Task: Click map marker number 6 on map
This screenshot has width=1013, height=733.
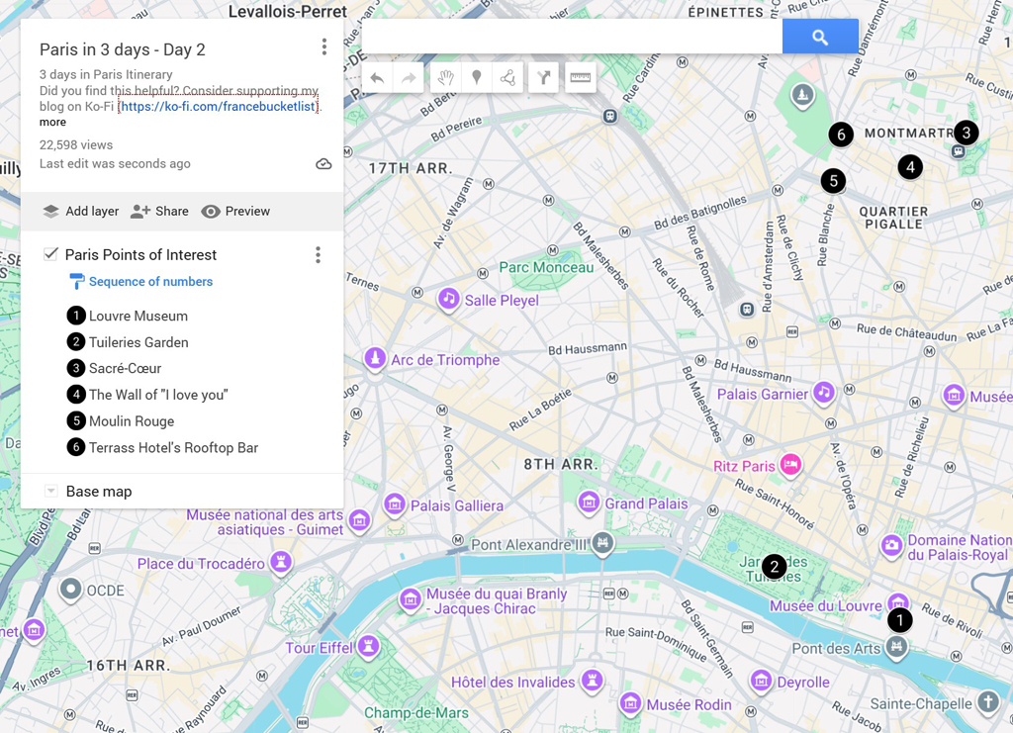Action: click(x=841, y=135)
